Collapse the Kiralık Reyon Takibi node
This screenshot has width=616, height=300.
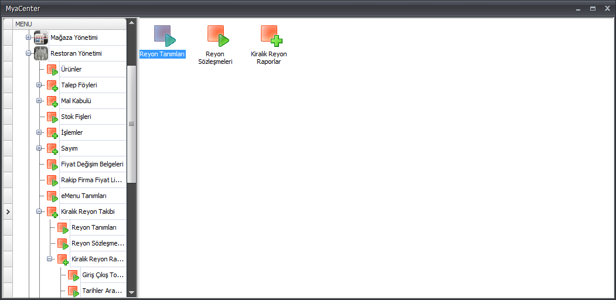[x=39, y=212]
